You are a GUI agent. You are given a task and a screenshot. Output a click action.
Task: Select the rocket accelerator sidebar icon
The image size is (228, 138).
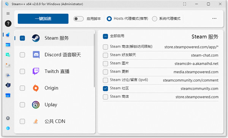(x=8, y=34)
